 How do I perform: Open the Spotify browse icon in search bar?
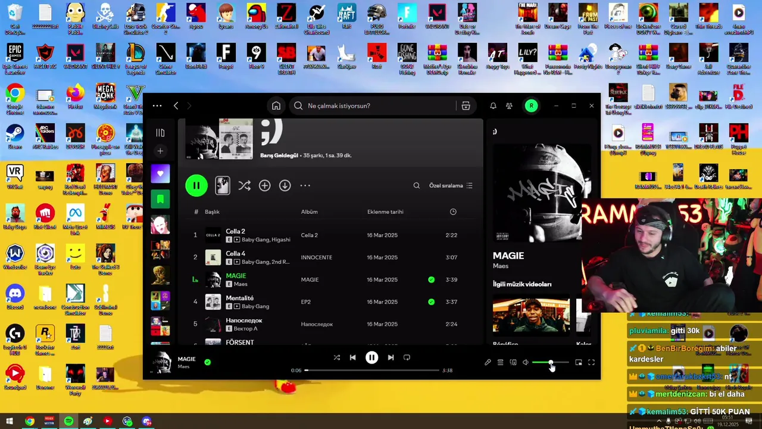pyautogui.click(x=466, y=106)
